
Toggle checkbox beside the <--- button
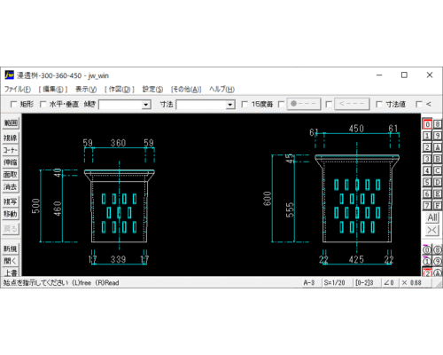[x=329, y=104]
